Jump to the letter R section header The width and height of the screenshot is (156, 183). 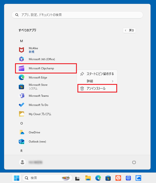tap(22, 151)
